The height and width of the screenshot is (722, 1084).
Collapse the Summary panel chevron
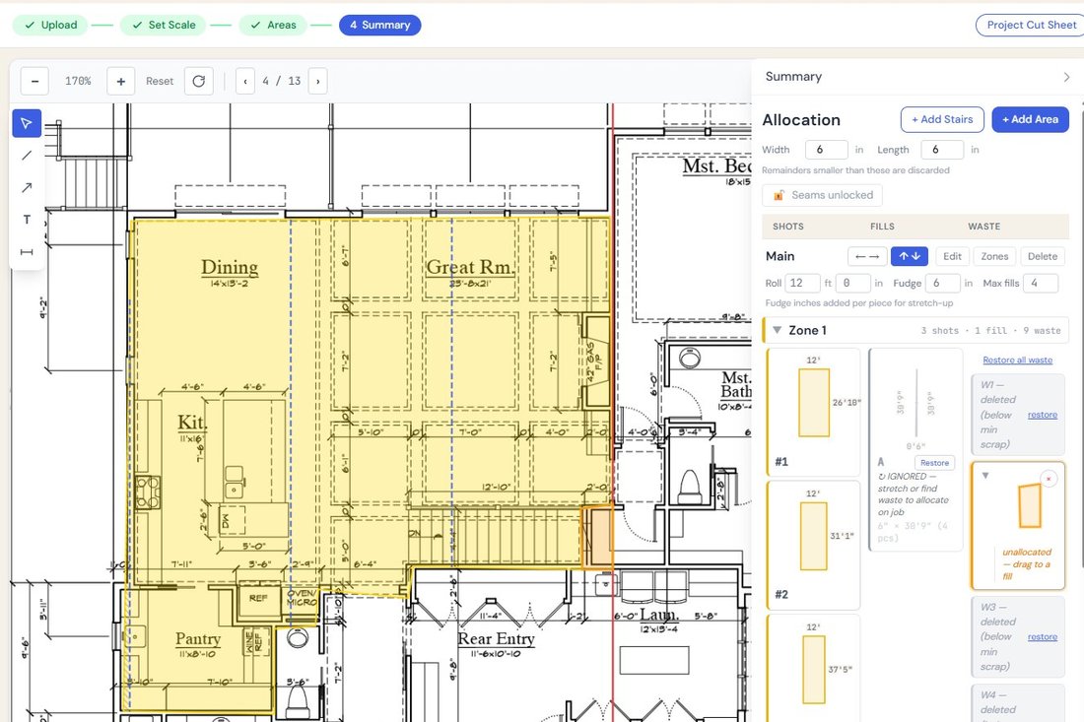click(x=1066, y=78)
